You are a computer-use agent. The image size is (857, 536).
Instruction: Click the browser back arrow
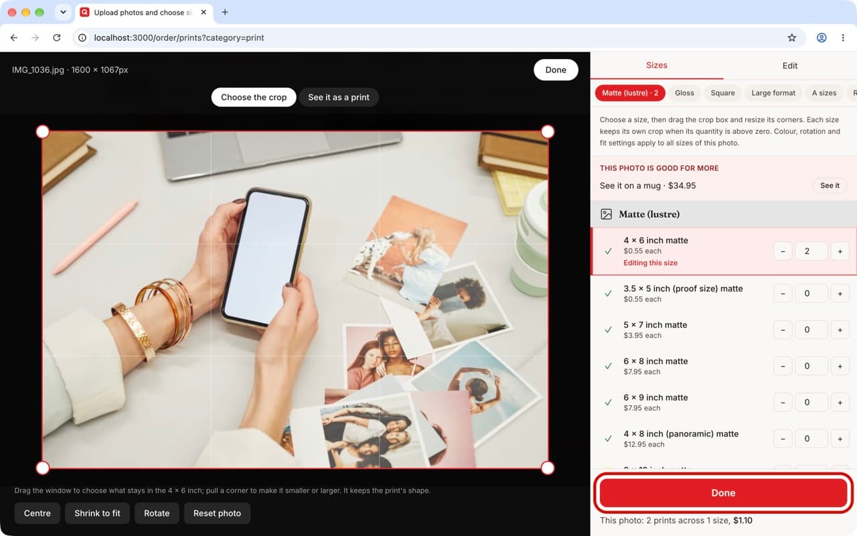pos(14,38)
